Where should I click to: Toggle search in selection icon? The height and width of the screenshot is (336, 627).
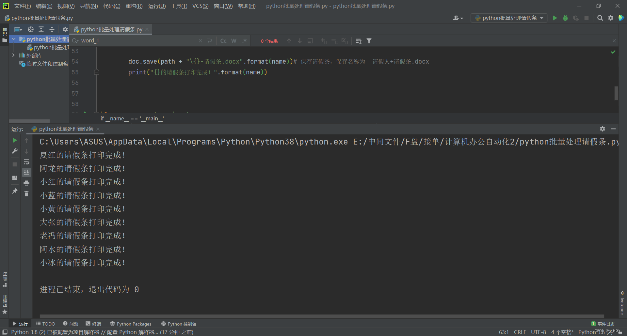(x=310, y=41)
